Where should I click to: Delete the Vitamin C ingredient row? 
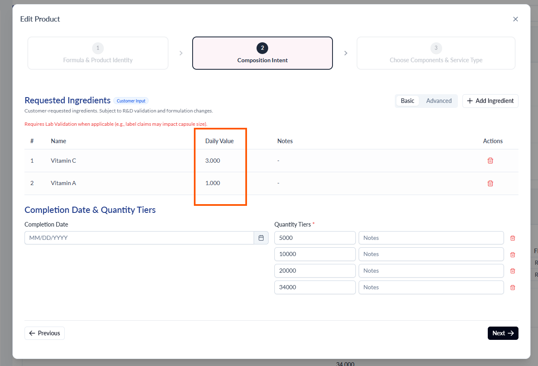coord(490,161)
